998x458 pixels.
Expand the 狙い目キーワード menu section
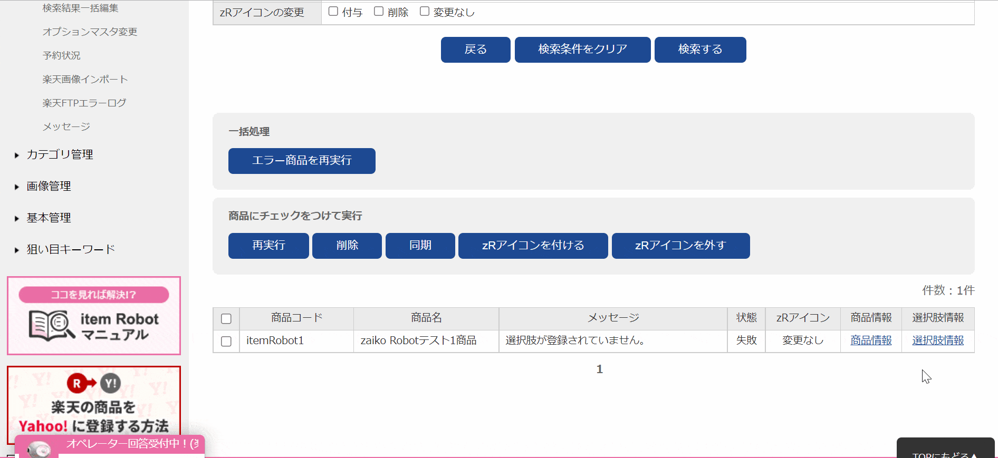click(71, 249)
